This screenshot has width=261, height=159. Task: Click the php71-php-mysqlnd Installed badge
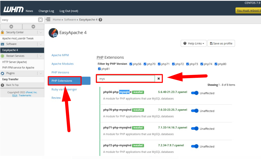point(138,128)
